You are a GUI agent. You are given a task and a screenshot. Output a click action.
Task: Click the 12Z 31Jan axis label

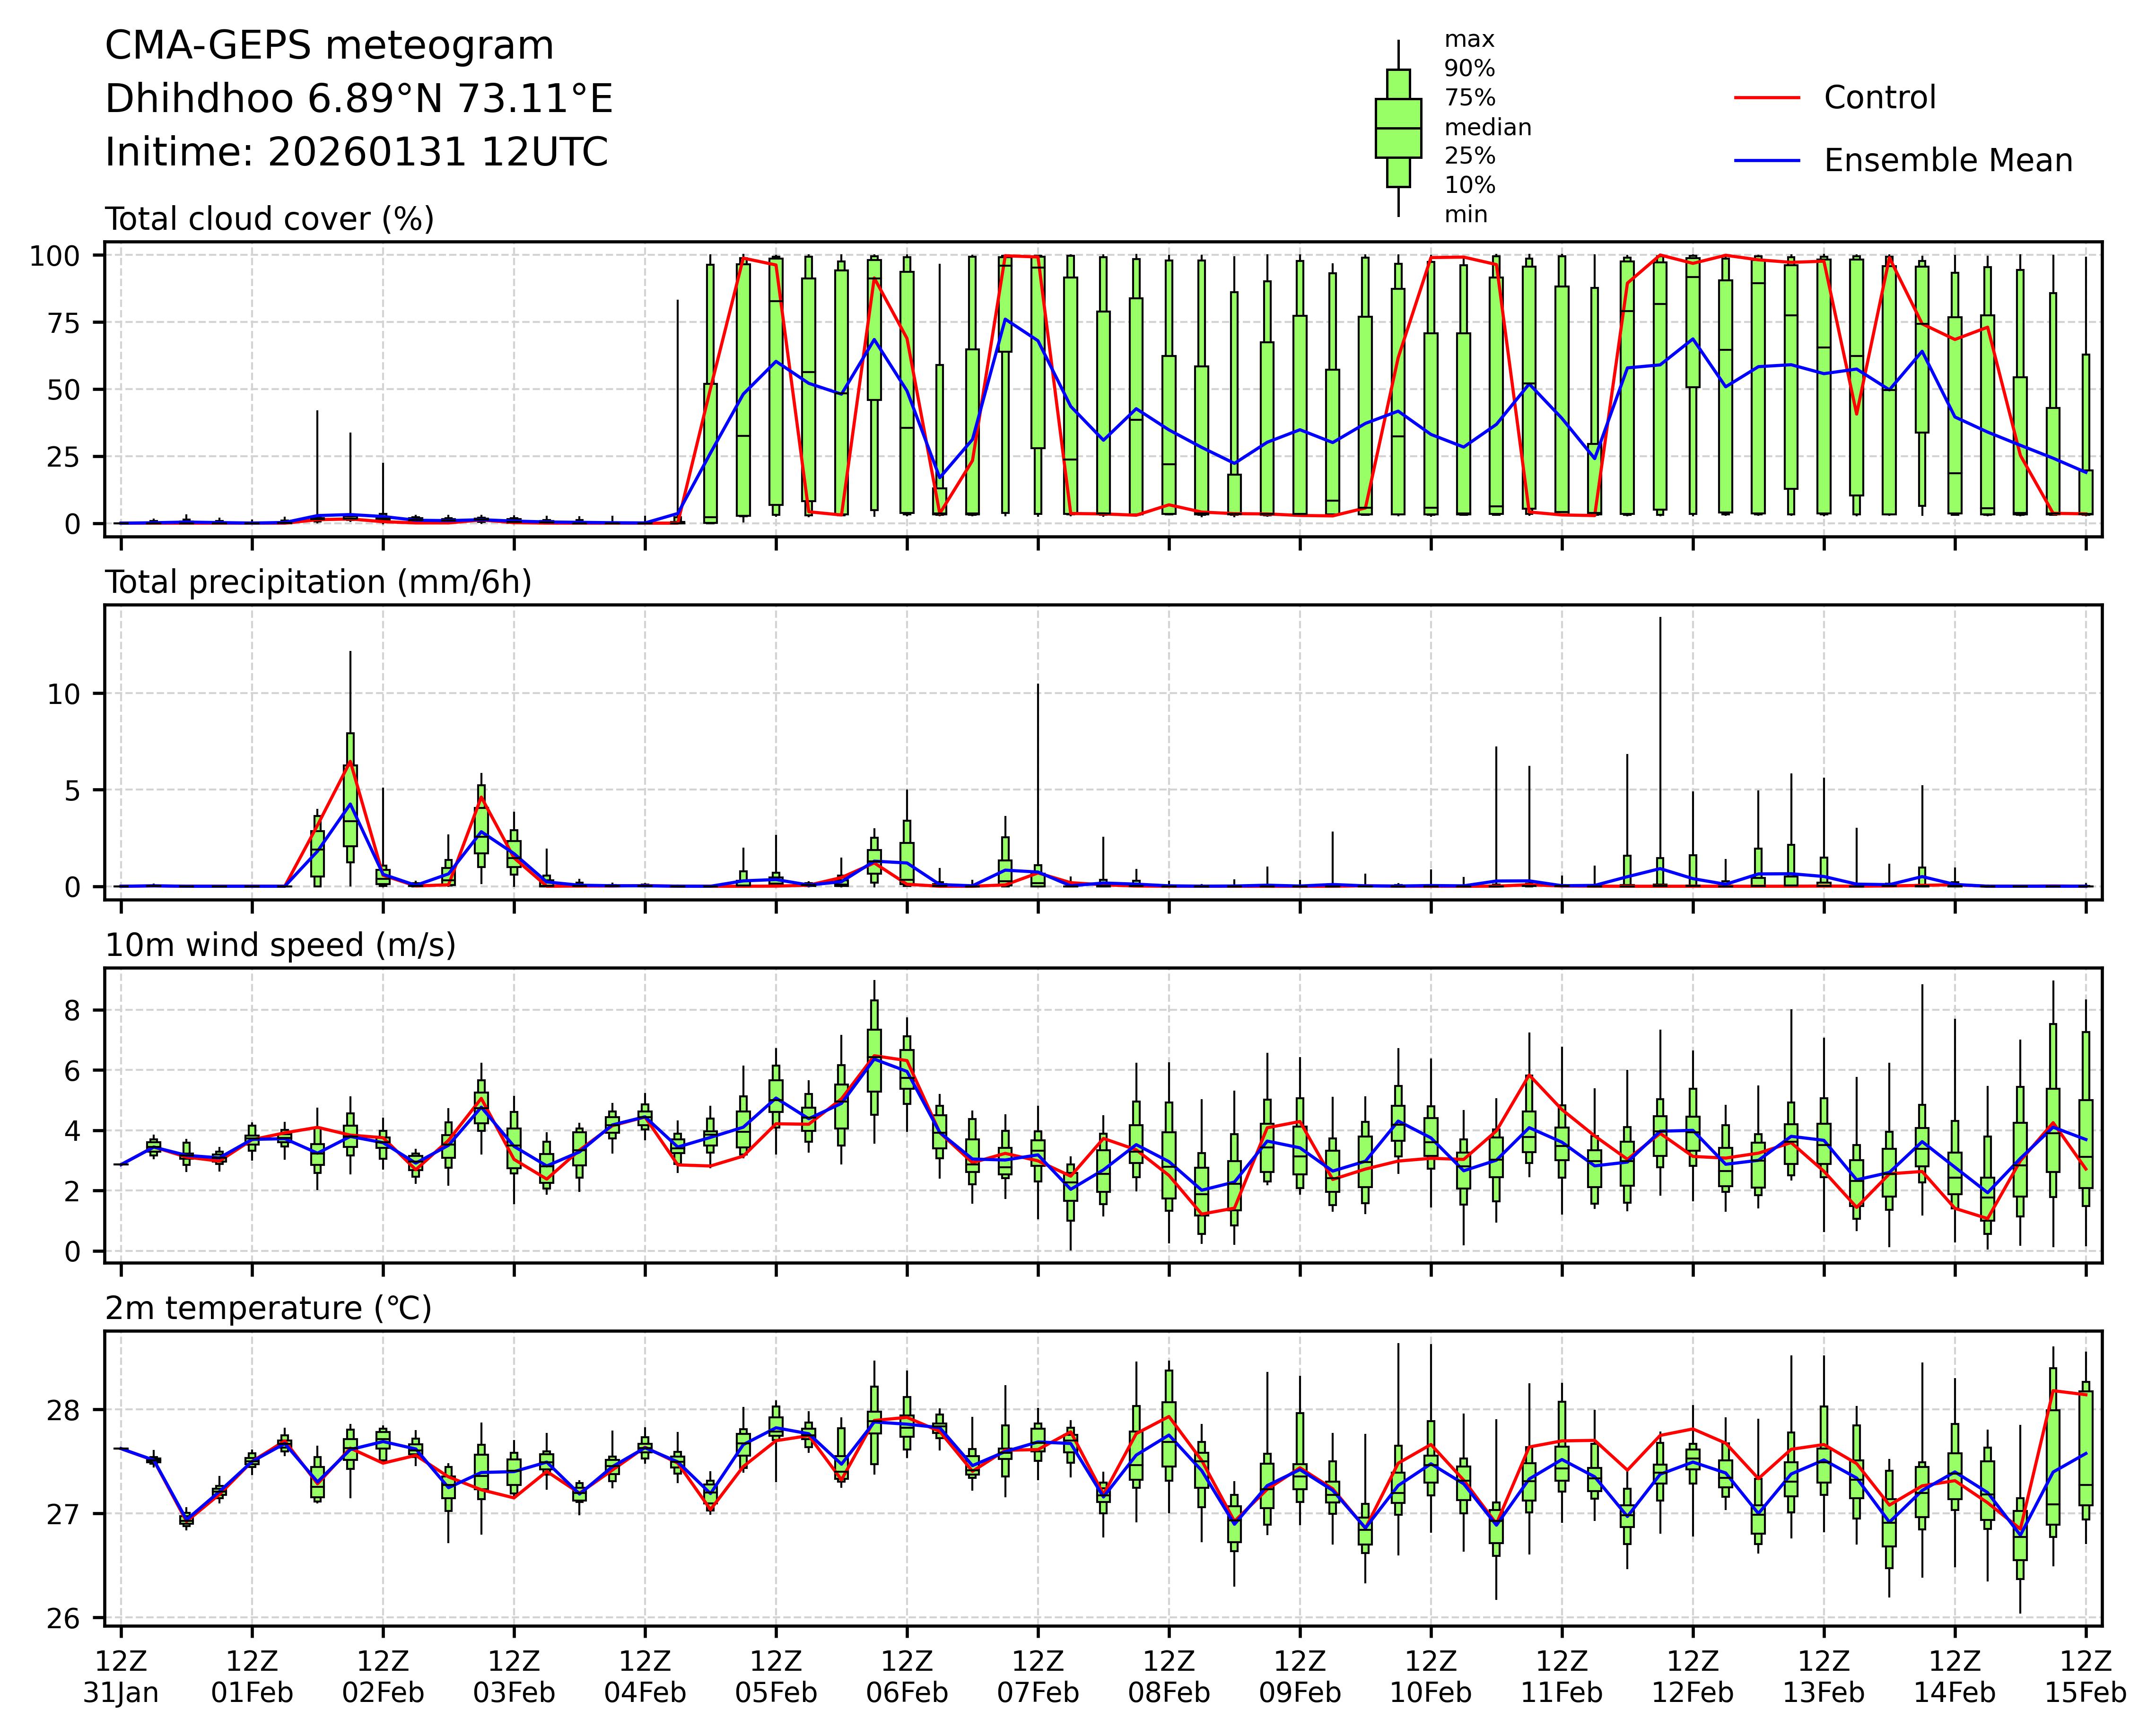point(121,1677)
